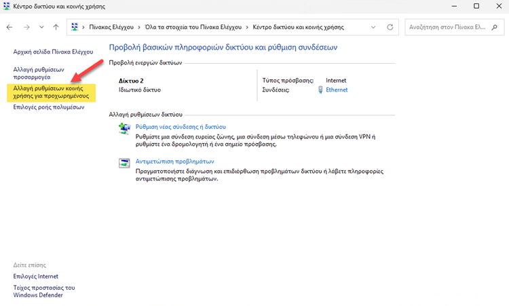This screenshot has height=306, width=509.
Task: Minimize the window
Action: coord(454,6)
